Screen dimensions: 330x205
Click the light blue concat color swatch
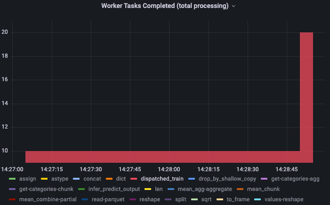[76, 179]
